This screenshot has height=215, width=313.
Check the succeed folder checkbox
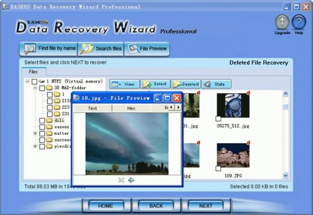pyautogui.click(x=42, y=140)
